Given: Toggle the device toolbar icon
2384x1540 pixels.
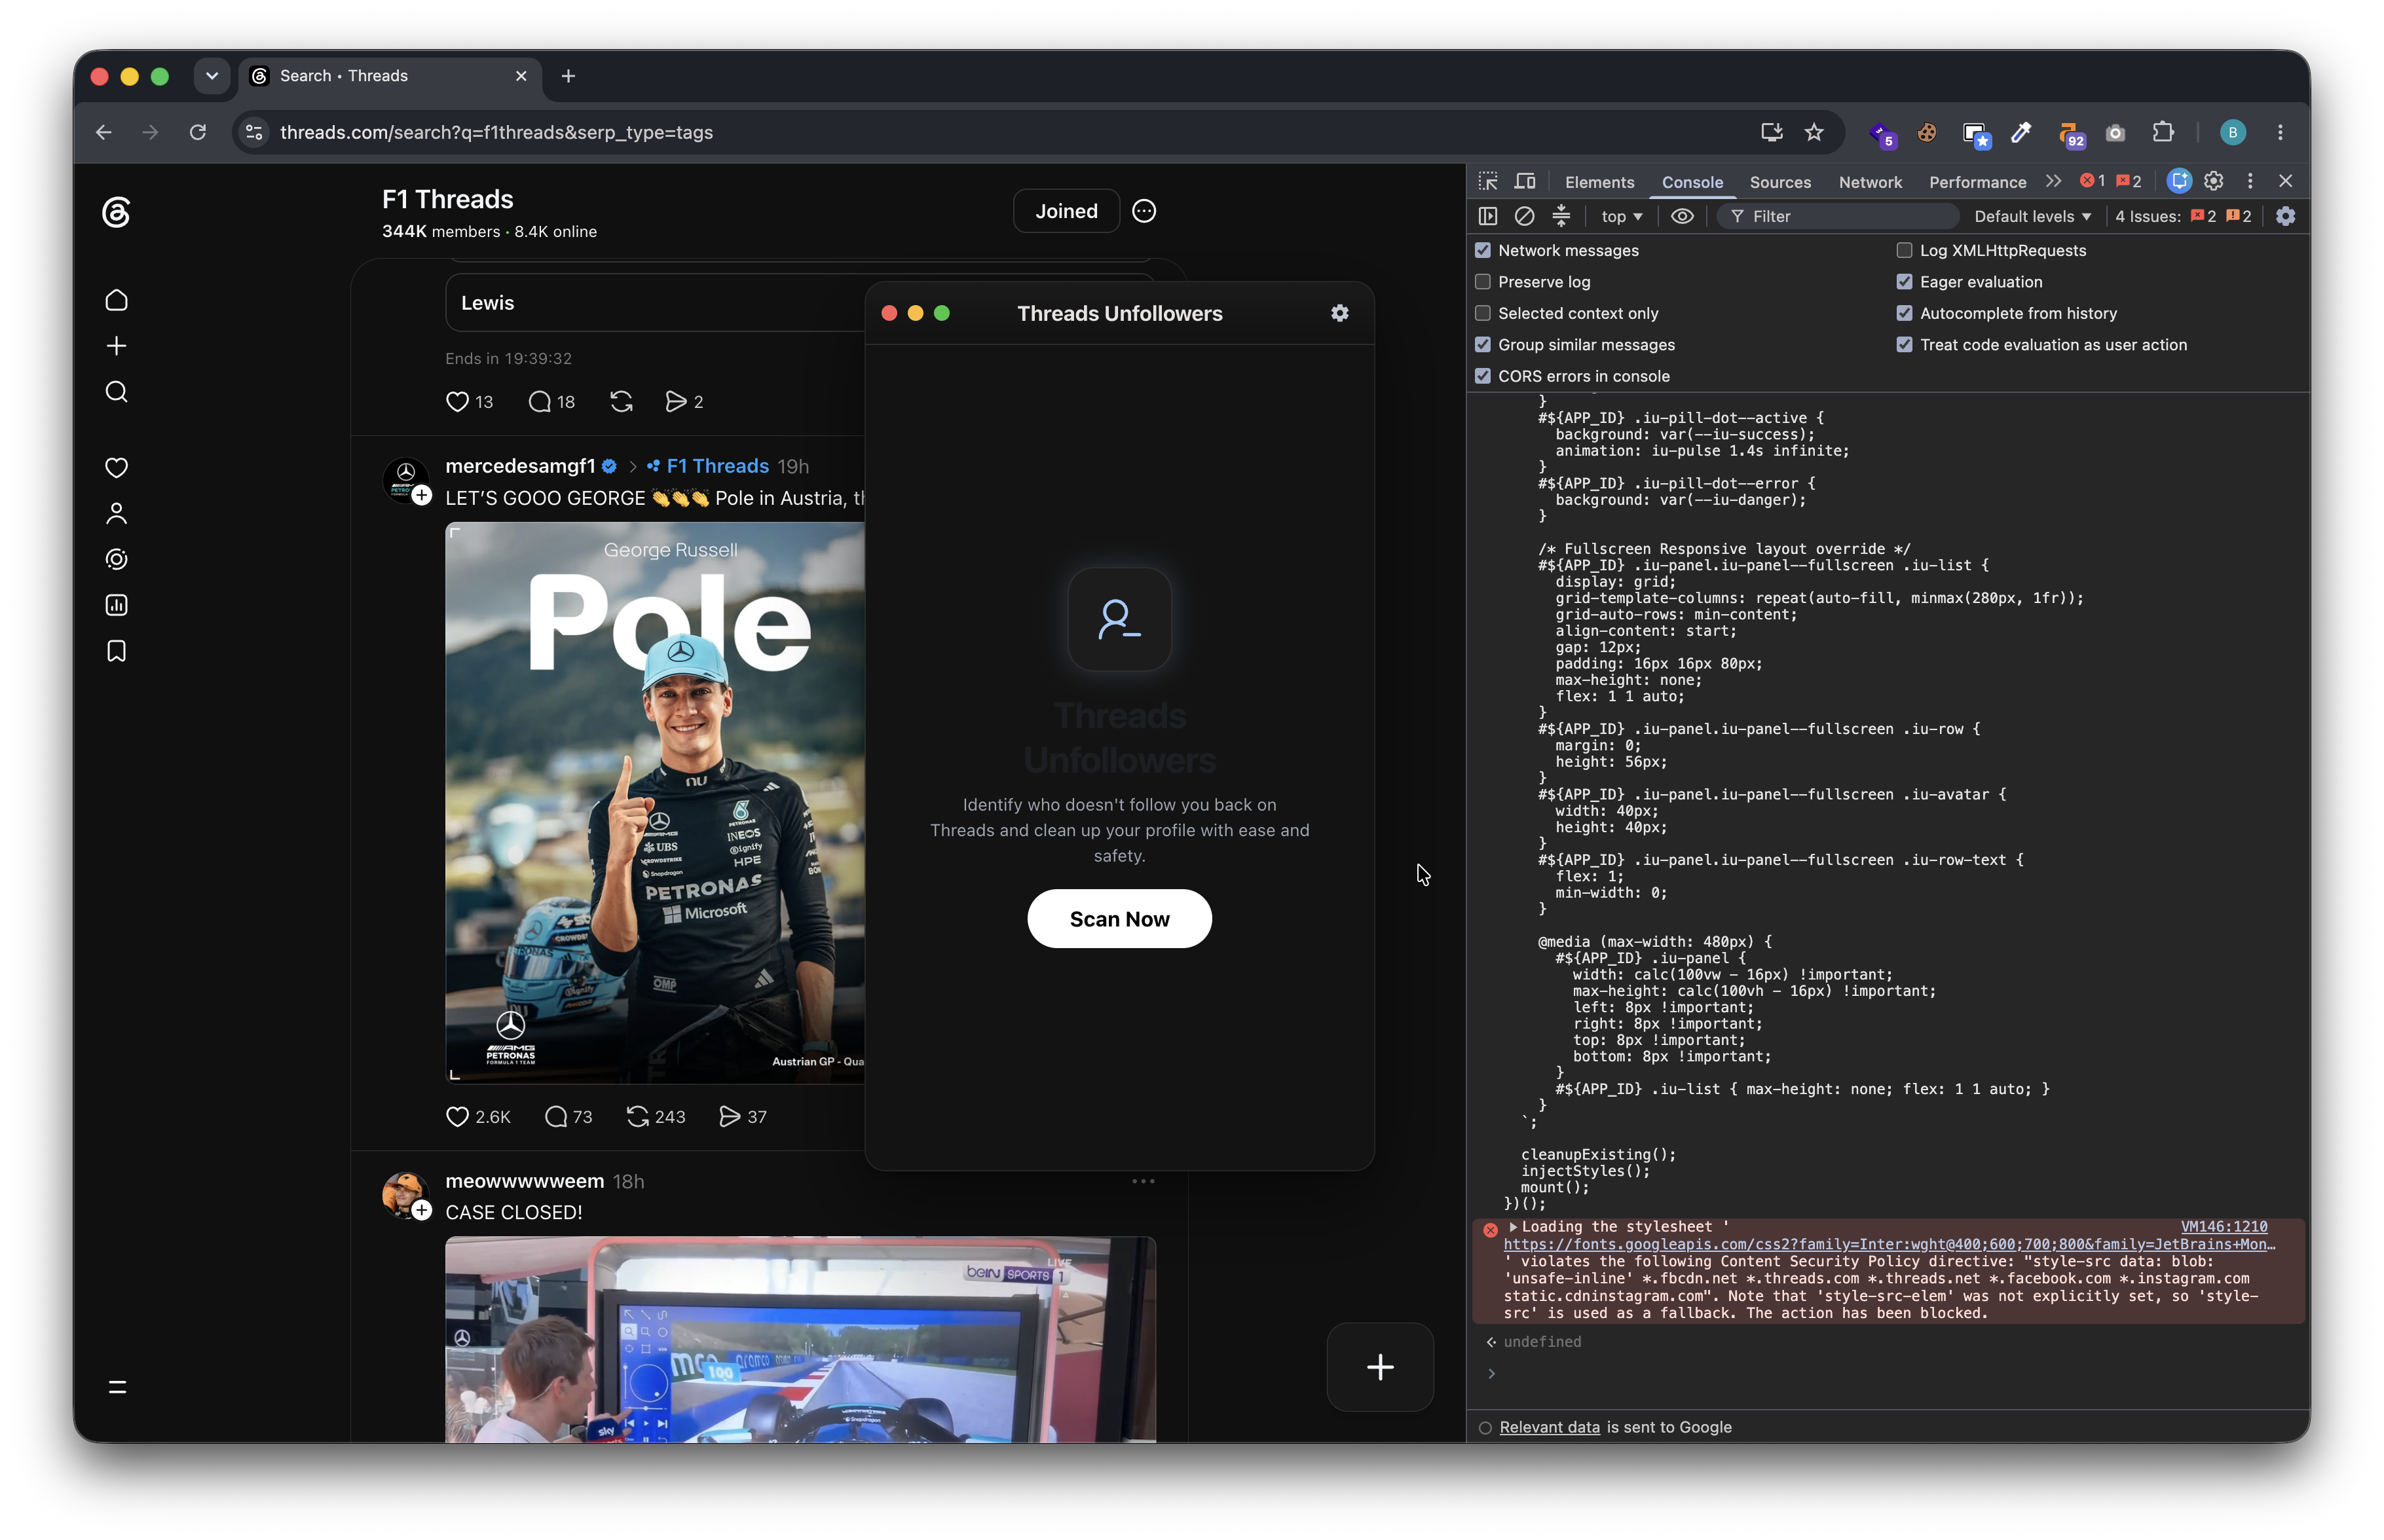Looking at the screenshot, I should coord(1525,181).
